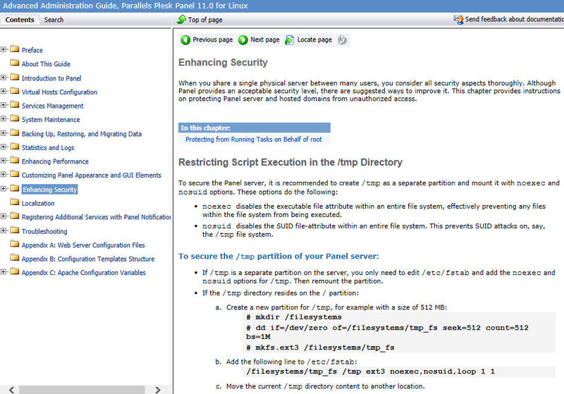Select Backing Up, Restoring, and Migrating Data
This screenshot has height=394, width=564.
tap(81, 134)
